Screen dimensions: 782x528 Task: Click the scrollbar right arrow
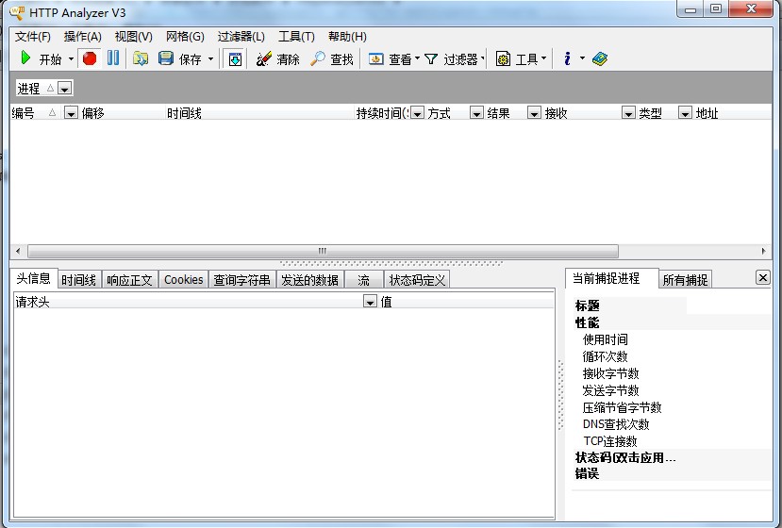click(763, 251)
